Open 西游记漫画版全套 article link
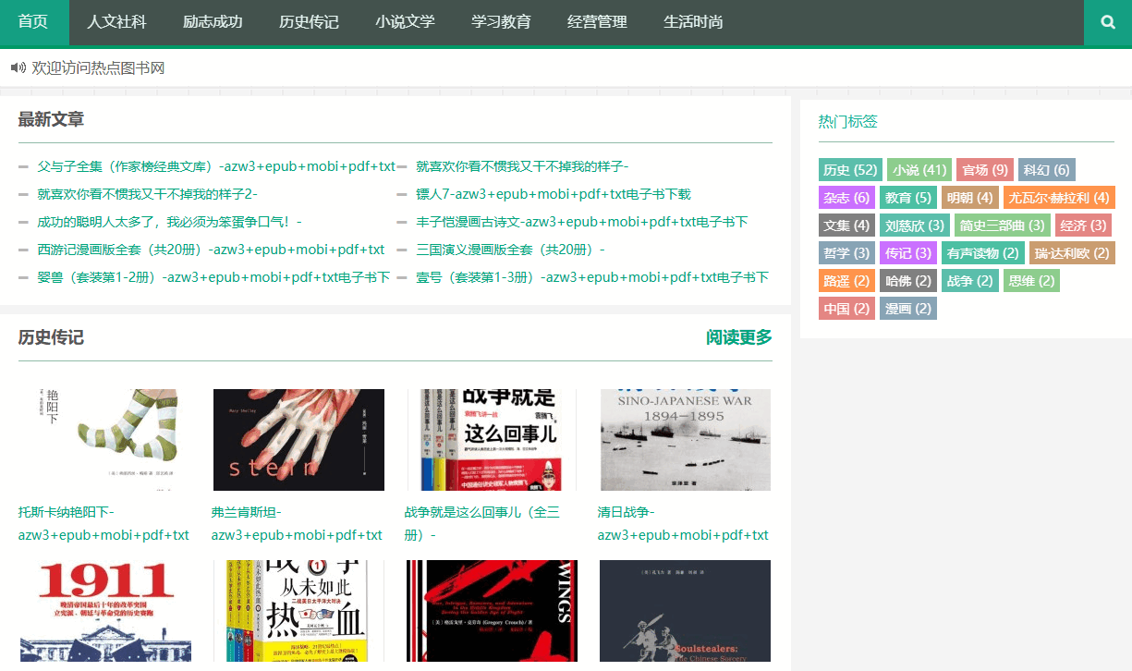The width and height of the screenshot is (1132, 671). 211,250
